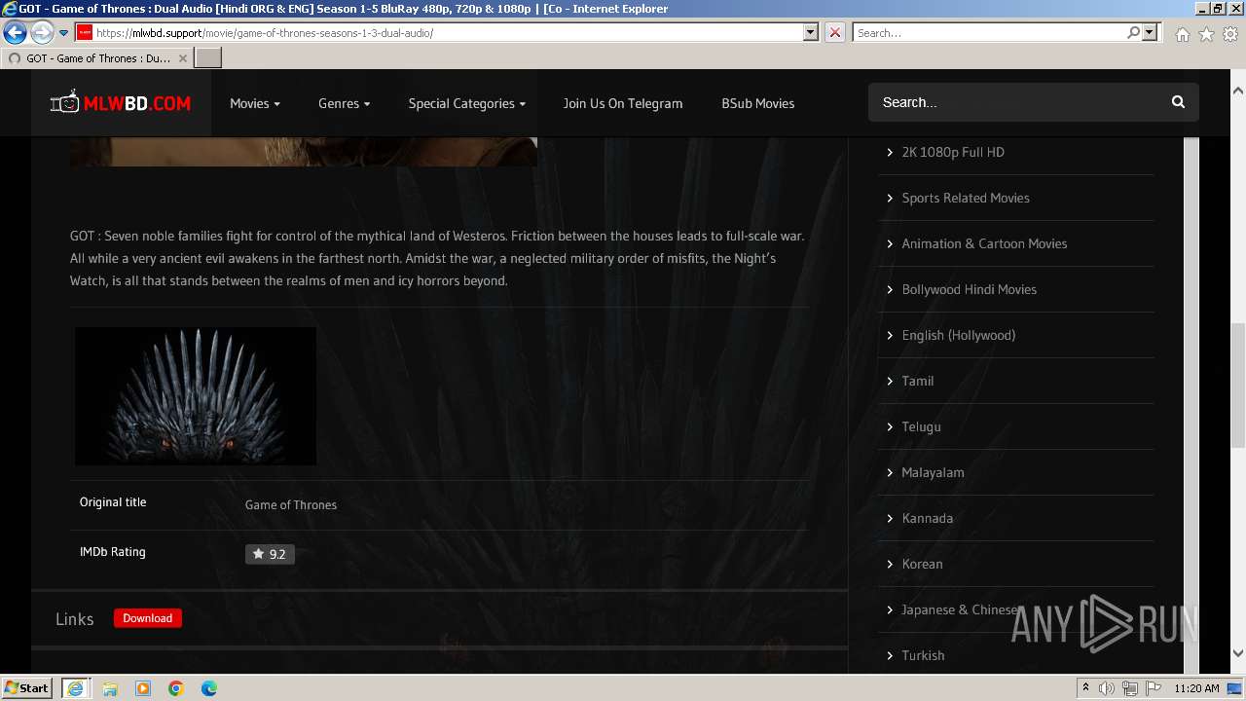Click the Links section heading

(x=75, y=619)
